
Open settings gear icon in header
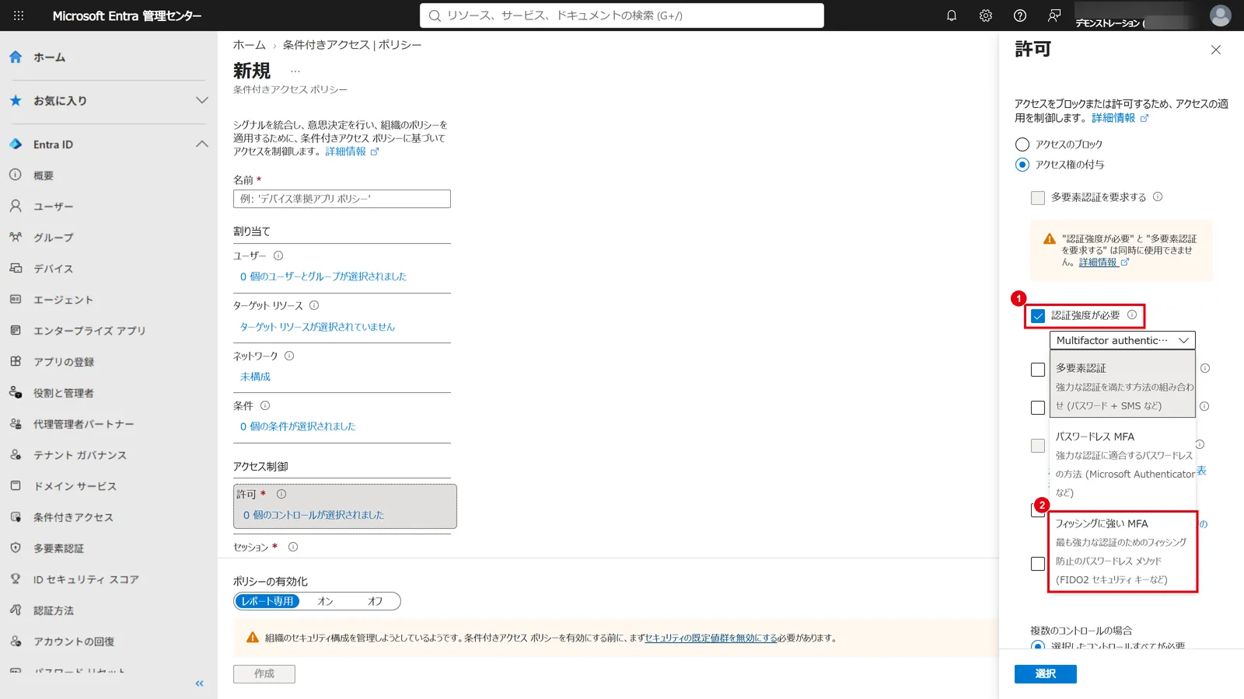tap(986, 16)
